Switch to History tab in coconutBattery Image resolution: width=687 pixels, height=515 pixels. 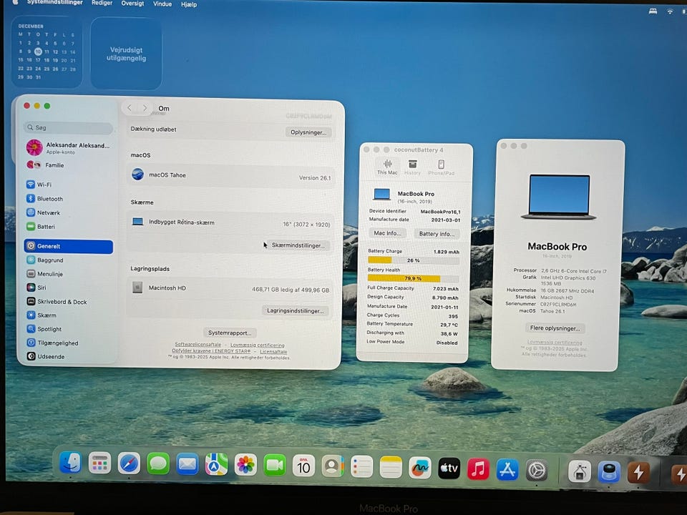412,167
